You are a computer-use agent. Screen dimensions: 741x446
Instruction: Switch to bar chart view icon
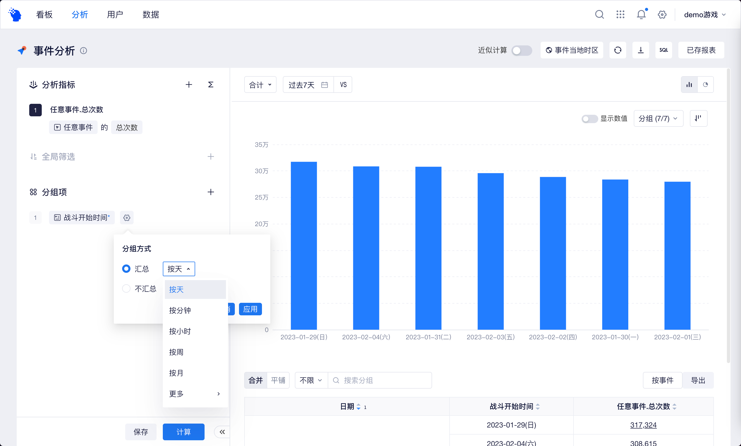tap(689, 85)
